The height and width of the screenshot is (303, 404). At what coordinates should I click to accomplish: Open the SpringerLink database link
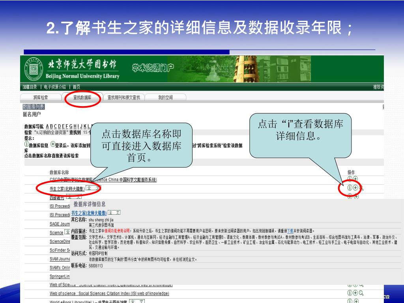(60, 277)
